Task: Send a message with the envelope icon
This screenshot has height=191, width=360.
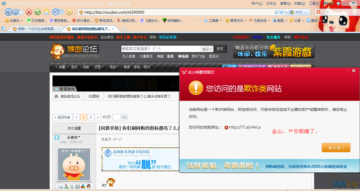Action: tap(60, 186)
